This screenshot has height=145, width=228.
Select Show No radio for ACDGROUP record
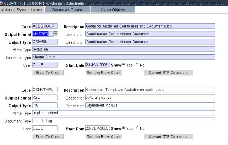click(137, 64)
